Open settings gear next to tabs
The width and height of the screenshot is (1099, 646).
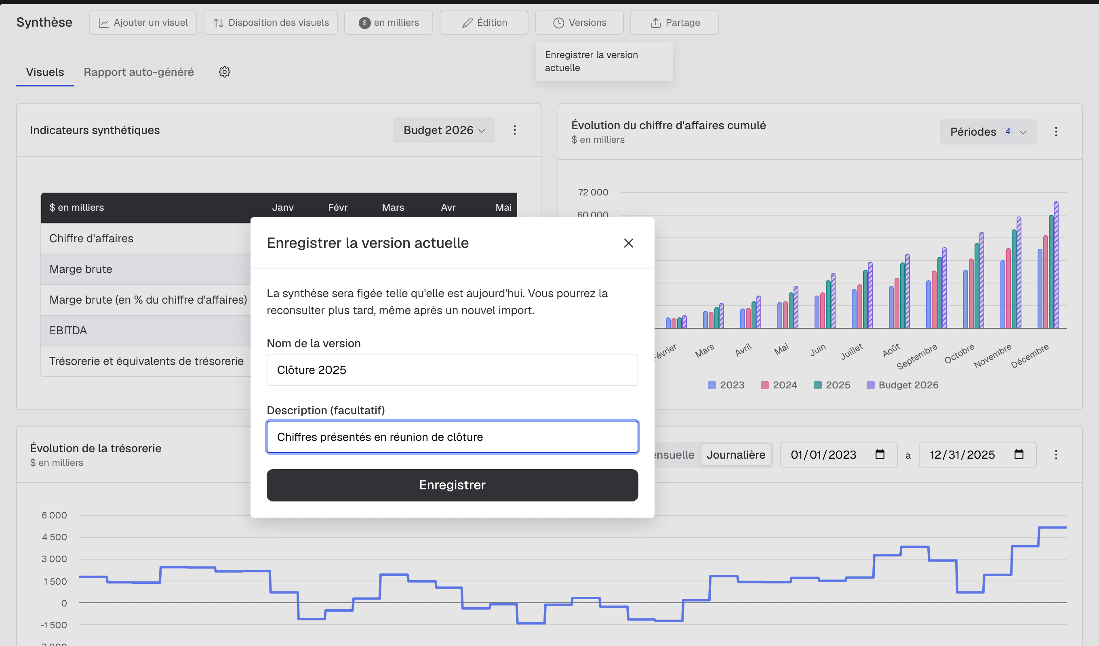click(225, 72)
